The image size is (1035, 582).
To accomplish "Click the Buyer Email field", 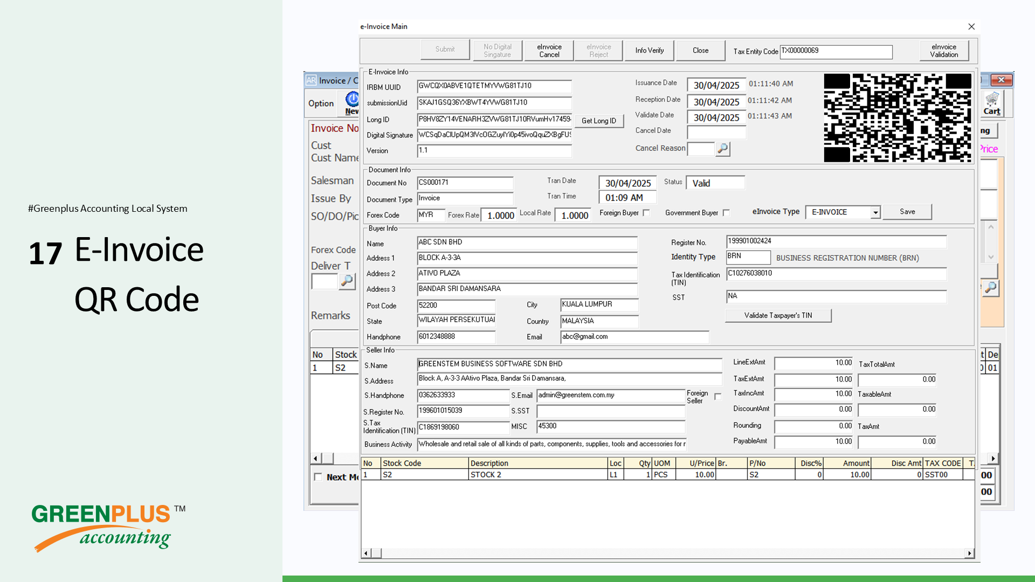I will point(634,337).
